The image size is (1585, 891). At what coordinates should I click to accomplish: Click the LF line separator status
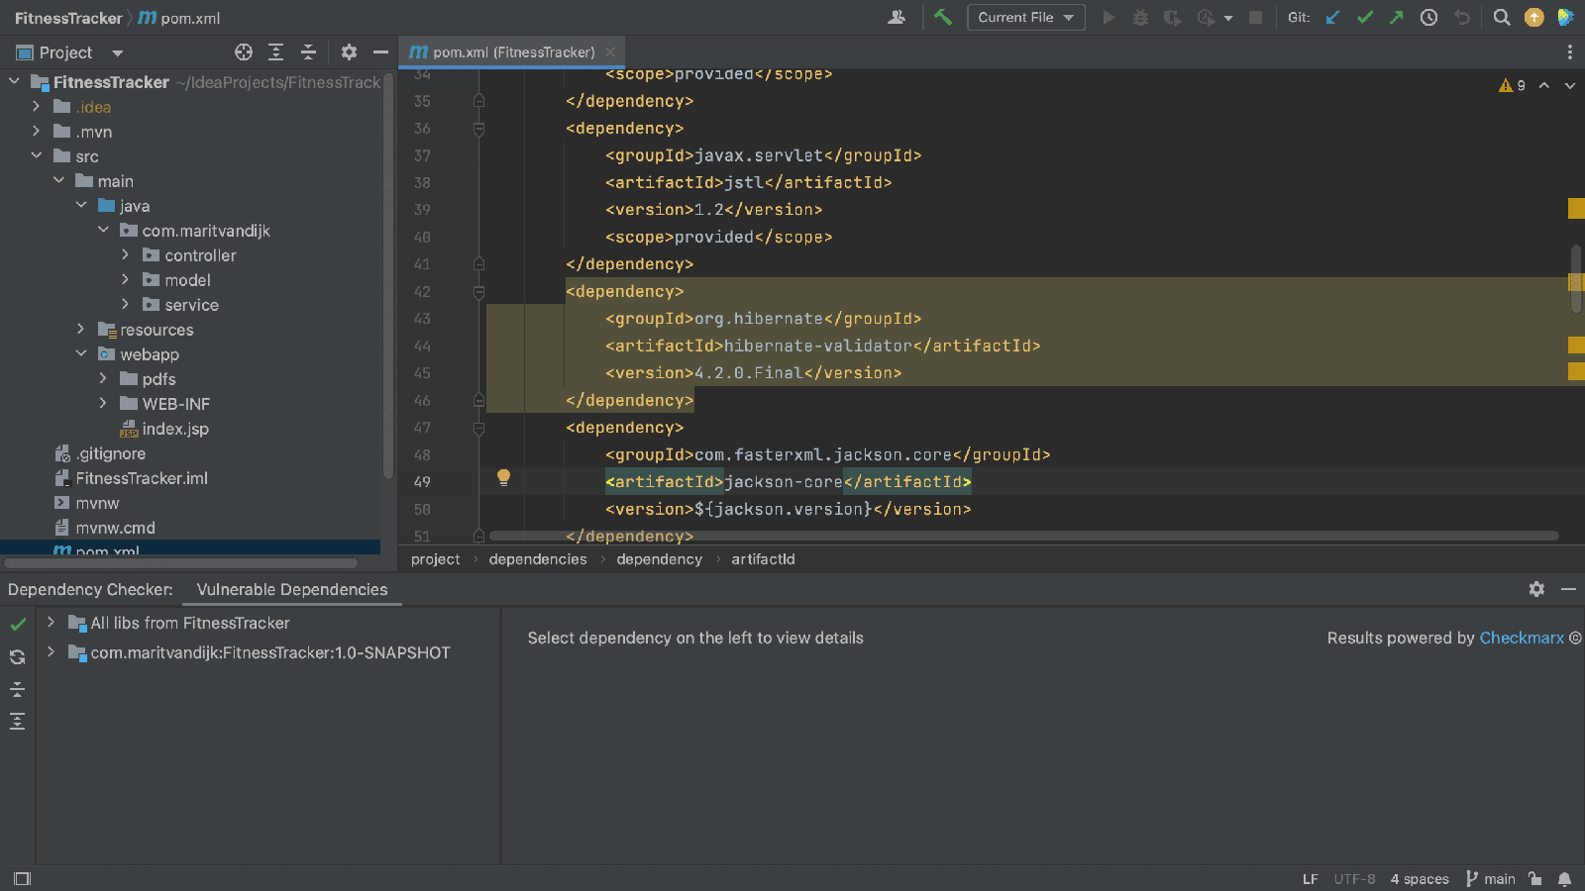pyautogui.click(x=1310, y=879)
